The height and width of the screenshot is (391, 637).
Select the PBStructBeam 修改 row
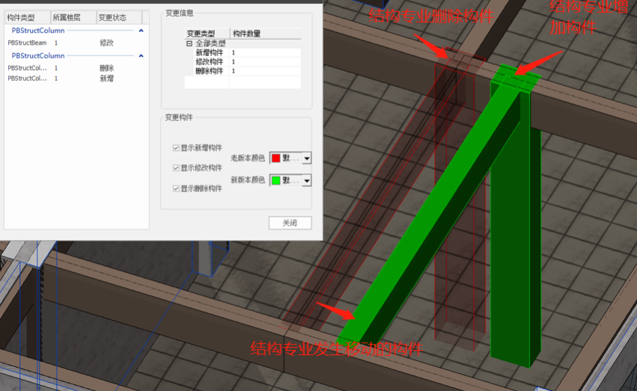76,43
